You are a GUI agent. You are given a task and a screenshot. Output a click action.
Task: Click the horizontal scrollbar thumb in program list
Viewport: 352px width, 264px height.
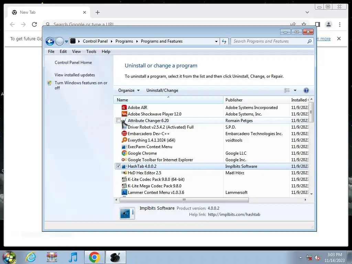pyautogui.click(x=184, y=200)
